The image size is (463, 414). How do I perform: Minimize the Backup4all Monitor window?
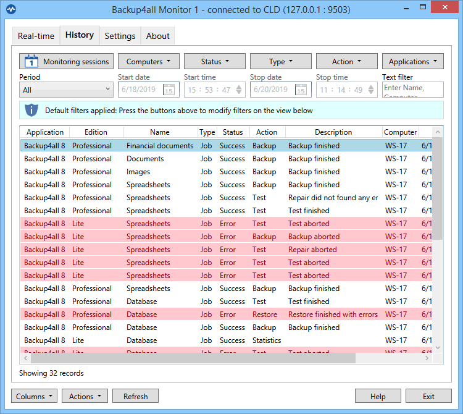point(406,8)
